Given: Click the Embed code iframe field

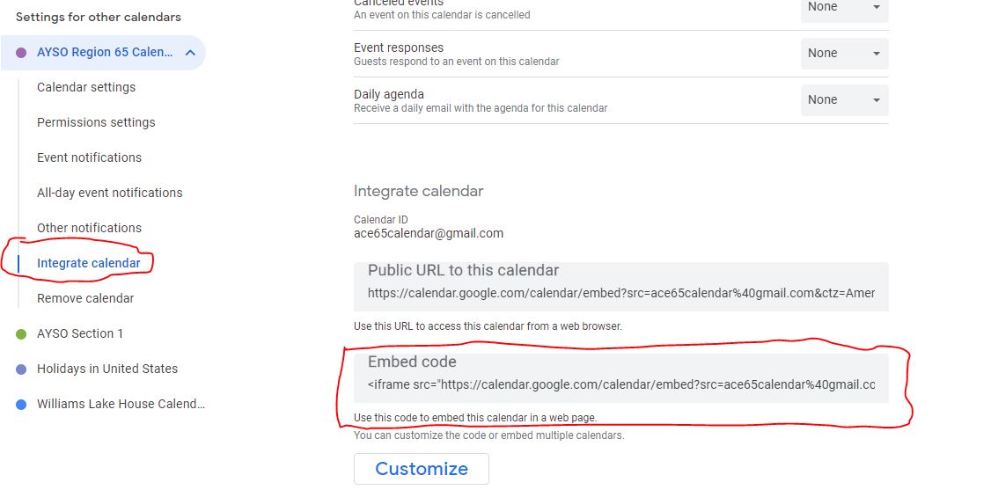Looking at the screenshot, I should tap(620, 384).
